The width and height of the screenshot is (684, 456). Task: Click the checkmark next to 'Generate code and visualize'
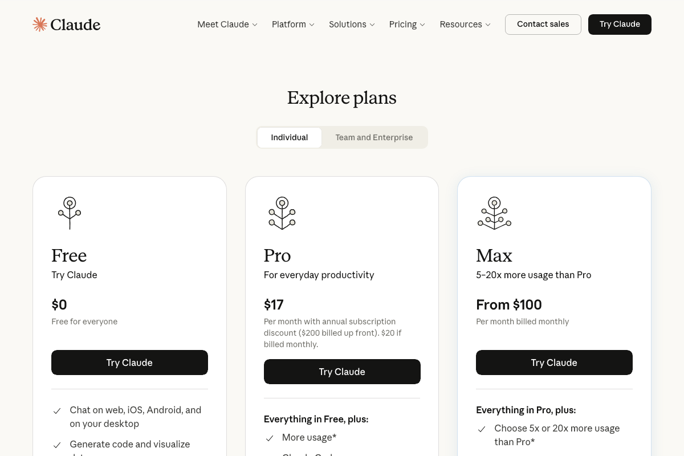[56, 445]
